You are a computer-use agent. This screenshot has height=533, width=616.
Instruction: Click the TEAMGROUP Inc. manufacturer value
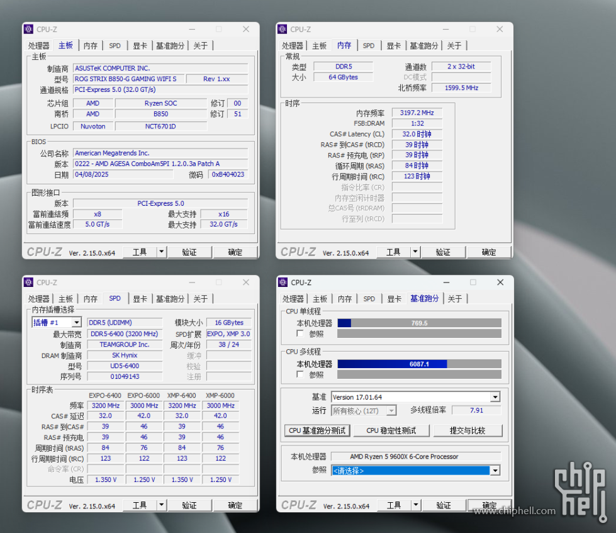click(x=125, y=344)
